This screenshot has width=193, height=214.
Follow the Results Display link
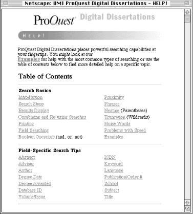coord(34,111)
